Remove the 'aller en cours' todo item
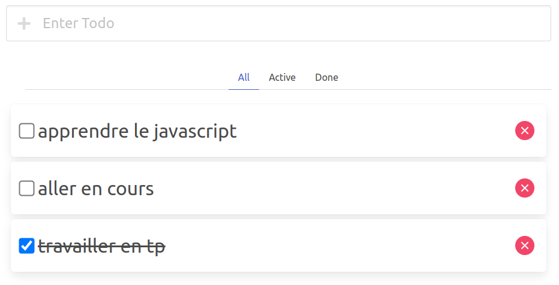This screenshot has width=559, height=285. pos(524,189)
